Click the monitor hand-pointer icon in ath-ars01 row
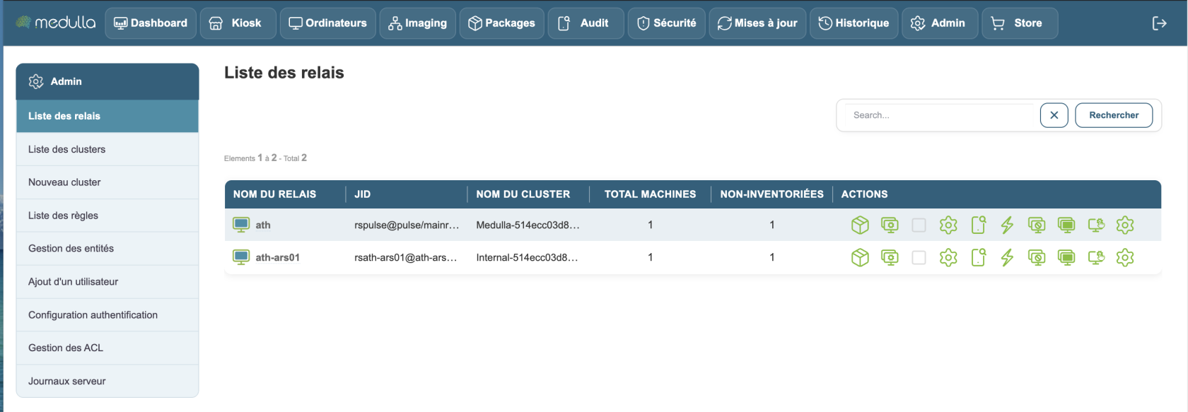 pyautogui.click(x=1096, y=258)
